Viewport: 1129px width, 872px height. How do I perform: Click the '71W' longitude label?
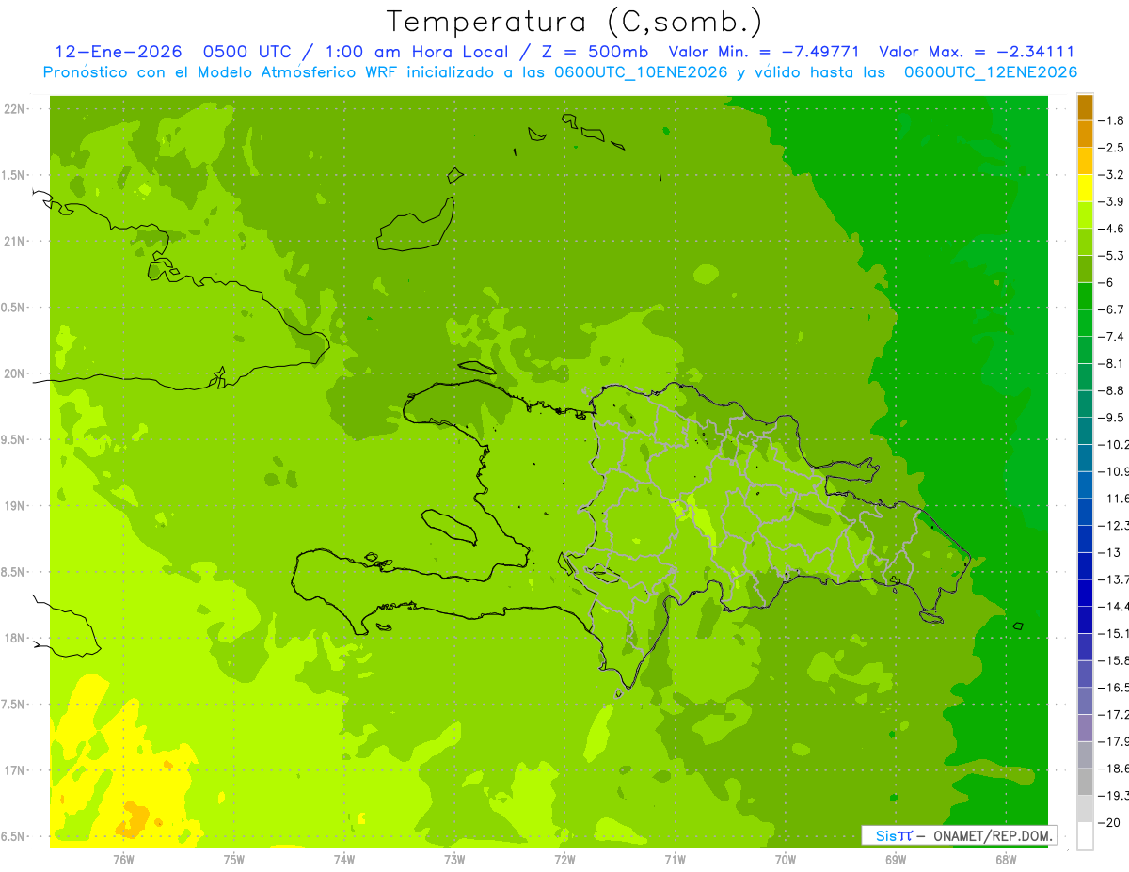(675, 860)
